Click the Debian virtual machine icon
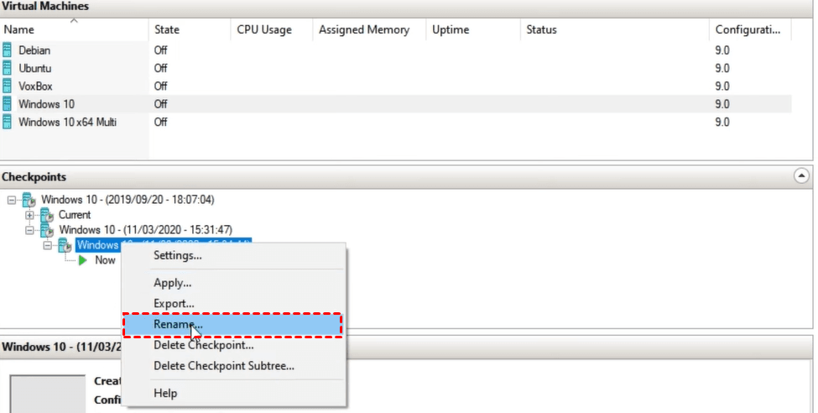This screenshot has height=413, width=818. click(8, 50)
